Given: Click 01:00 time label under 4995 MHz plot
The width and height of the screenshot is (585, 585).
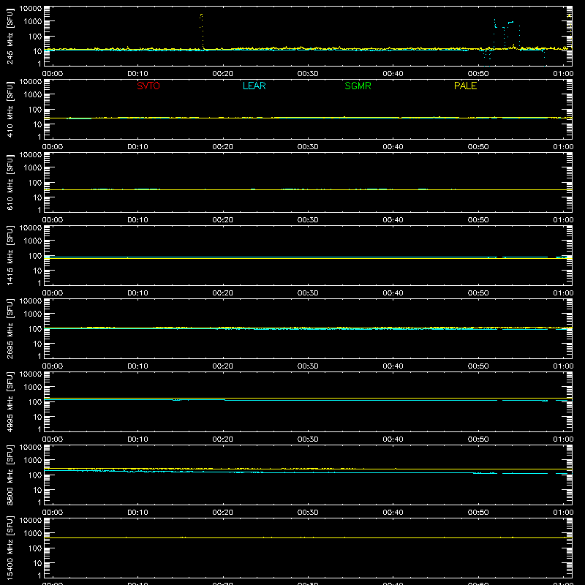Looking at the screenshot, I should pyautogui.click(x=563, y=439).
